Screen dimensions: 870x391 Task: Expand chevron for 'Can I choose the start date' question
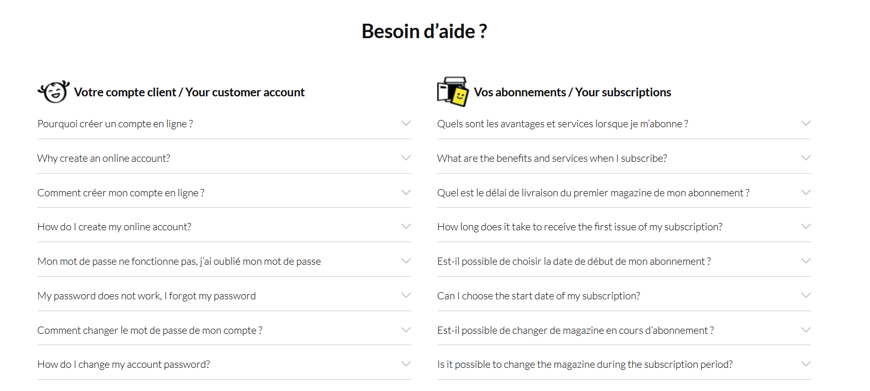(x=805, y=296)
